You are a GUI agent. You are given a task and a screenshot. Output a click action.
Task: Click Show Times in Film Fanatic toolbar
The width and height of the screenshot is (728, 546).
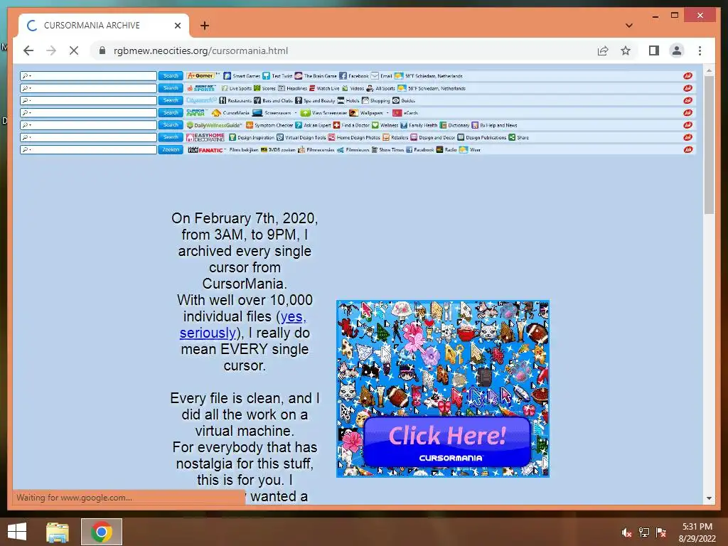click(x=387, y=149)
